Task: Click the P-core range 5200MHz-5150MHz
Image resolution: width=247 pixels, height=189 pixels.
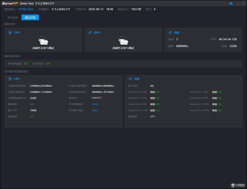Action: tap(41, 92)
